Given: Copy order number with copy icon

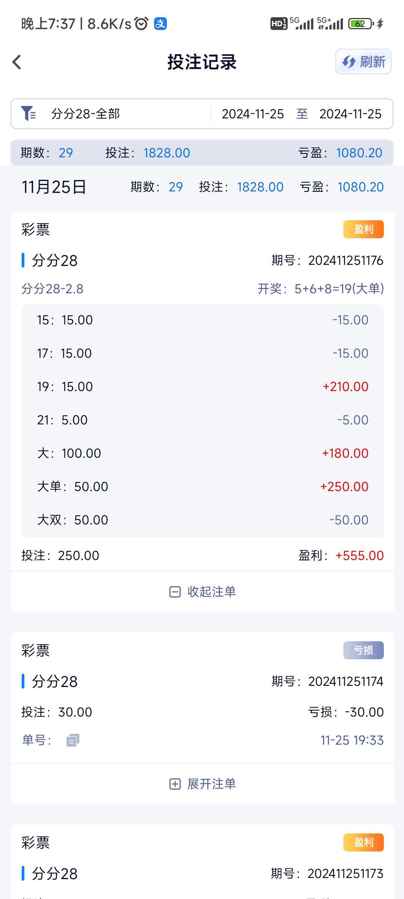Looking at the screenshot, I should (x=73, y=740).
